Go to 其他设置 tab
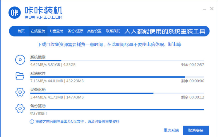218x137 pixels. point(94,31)
